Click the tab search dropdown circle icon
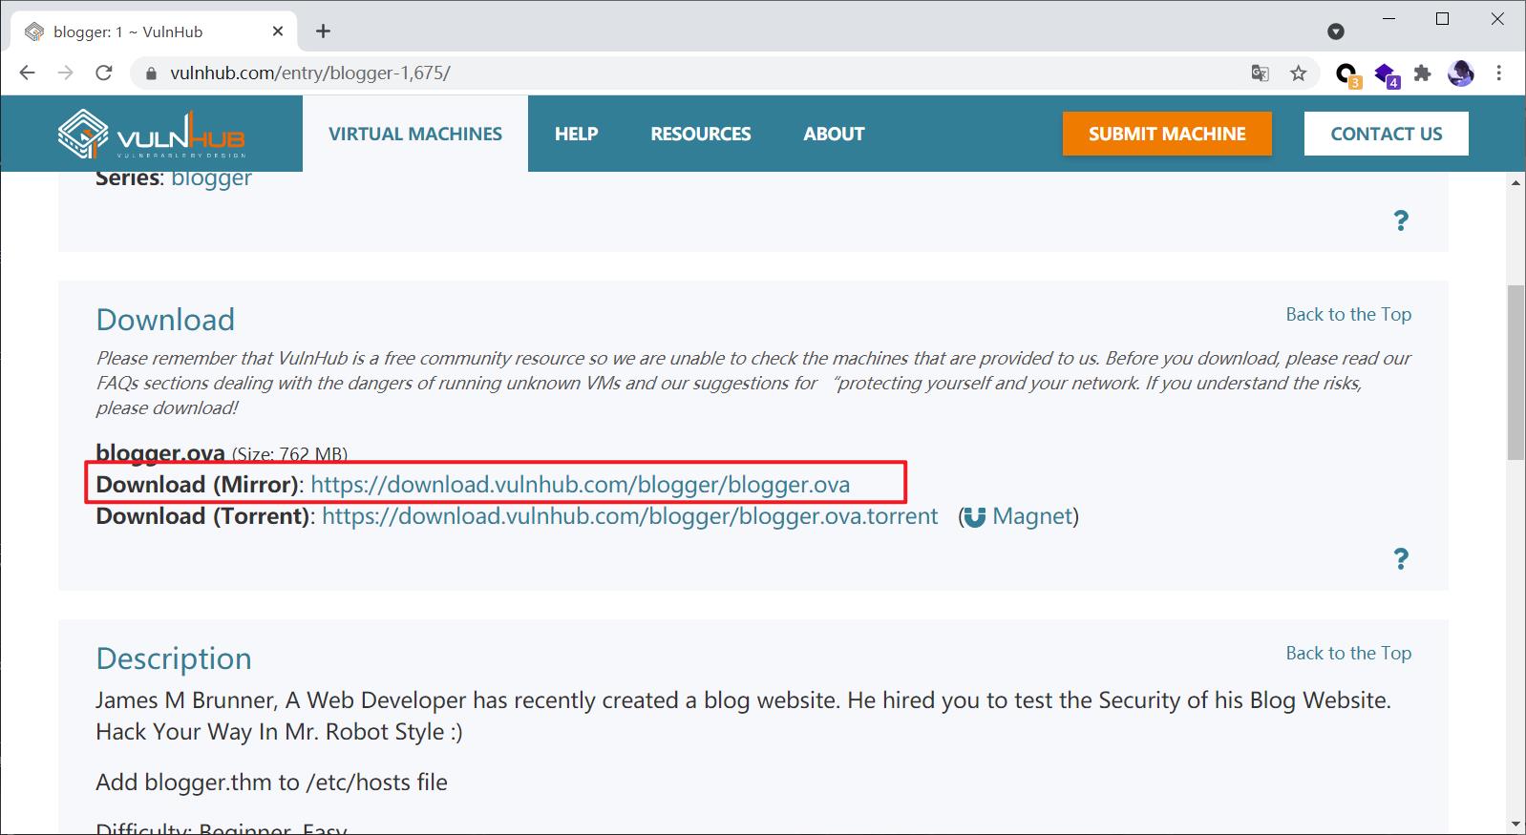This screenshot has height=835, width=1526. (x=1336, y=31)
